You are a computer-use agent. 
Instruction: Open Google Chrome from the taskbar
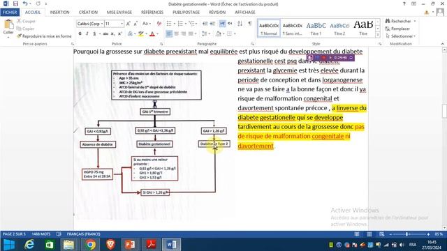click(x=90, y=245)
